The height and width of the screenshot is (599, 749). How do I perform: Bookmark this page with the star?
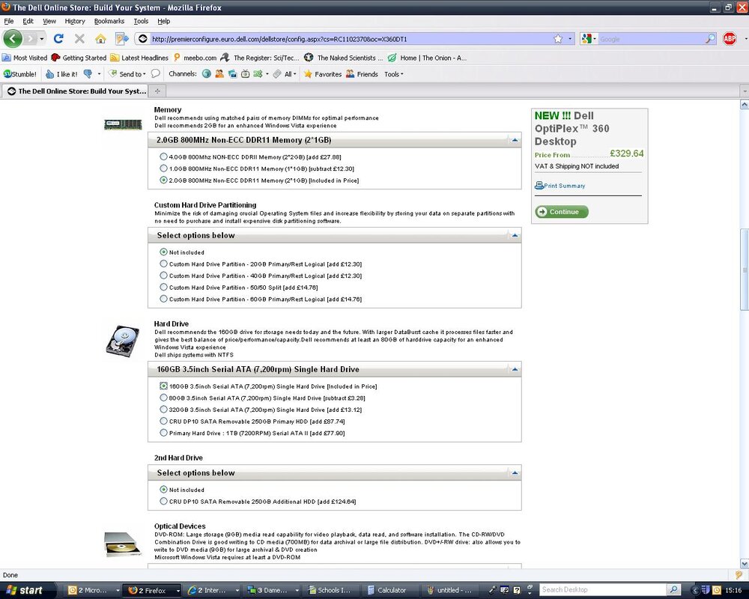(558, 39)
